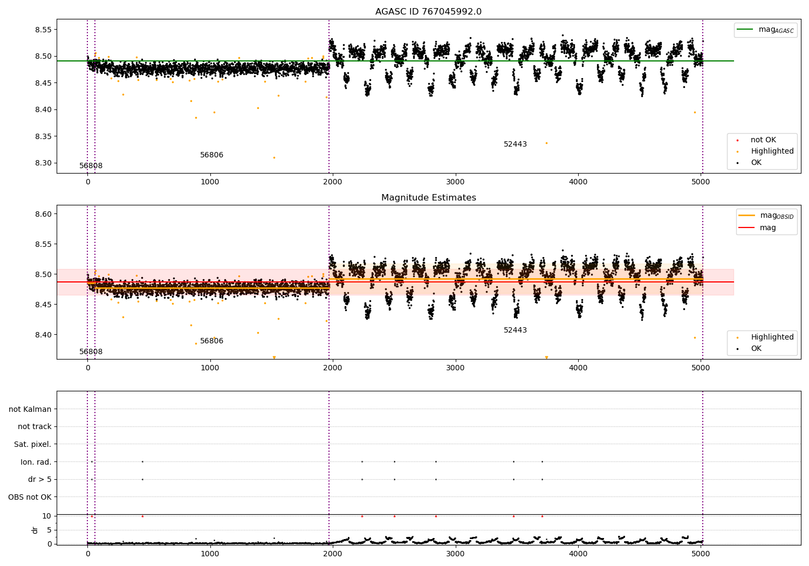Click the 8.45 tick on the Magnitude Estimates plot
Screen dimensions: 809x566
click(x=43, y=305)
